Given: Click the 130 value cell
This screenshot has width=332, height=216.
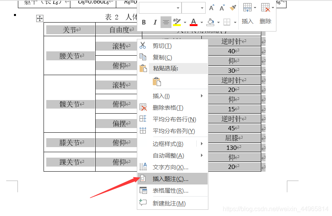Looking at the screenshot, I should click(234, 148).
